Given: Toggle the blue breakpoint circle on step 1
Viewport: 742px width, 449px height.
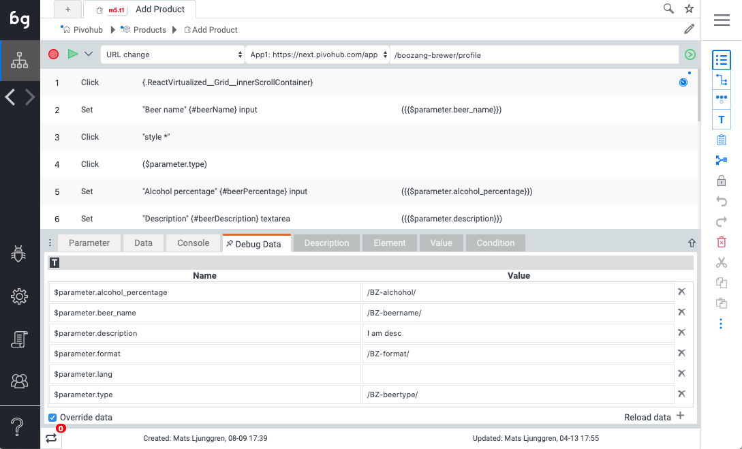Looking at the screenshot, I should pos(683,82).
